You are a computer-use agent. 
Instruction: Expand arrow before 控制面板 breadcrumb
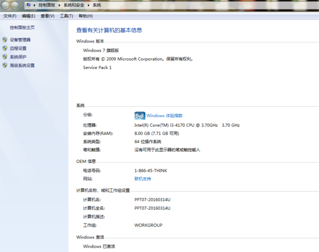(35, 5)
